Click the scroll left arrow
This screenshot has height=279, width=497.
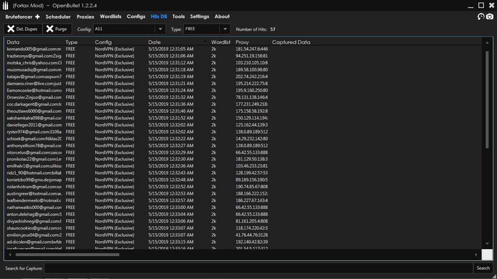click(x=10, y=254)
